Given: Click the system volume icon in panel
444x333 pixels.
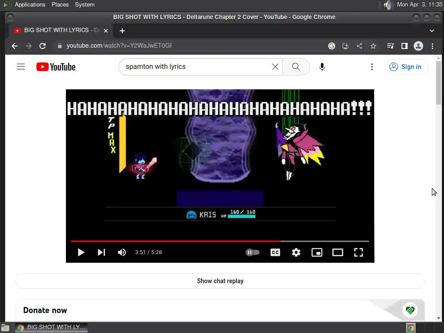Looking at the screenshot, I should 388,5.
